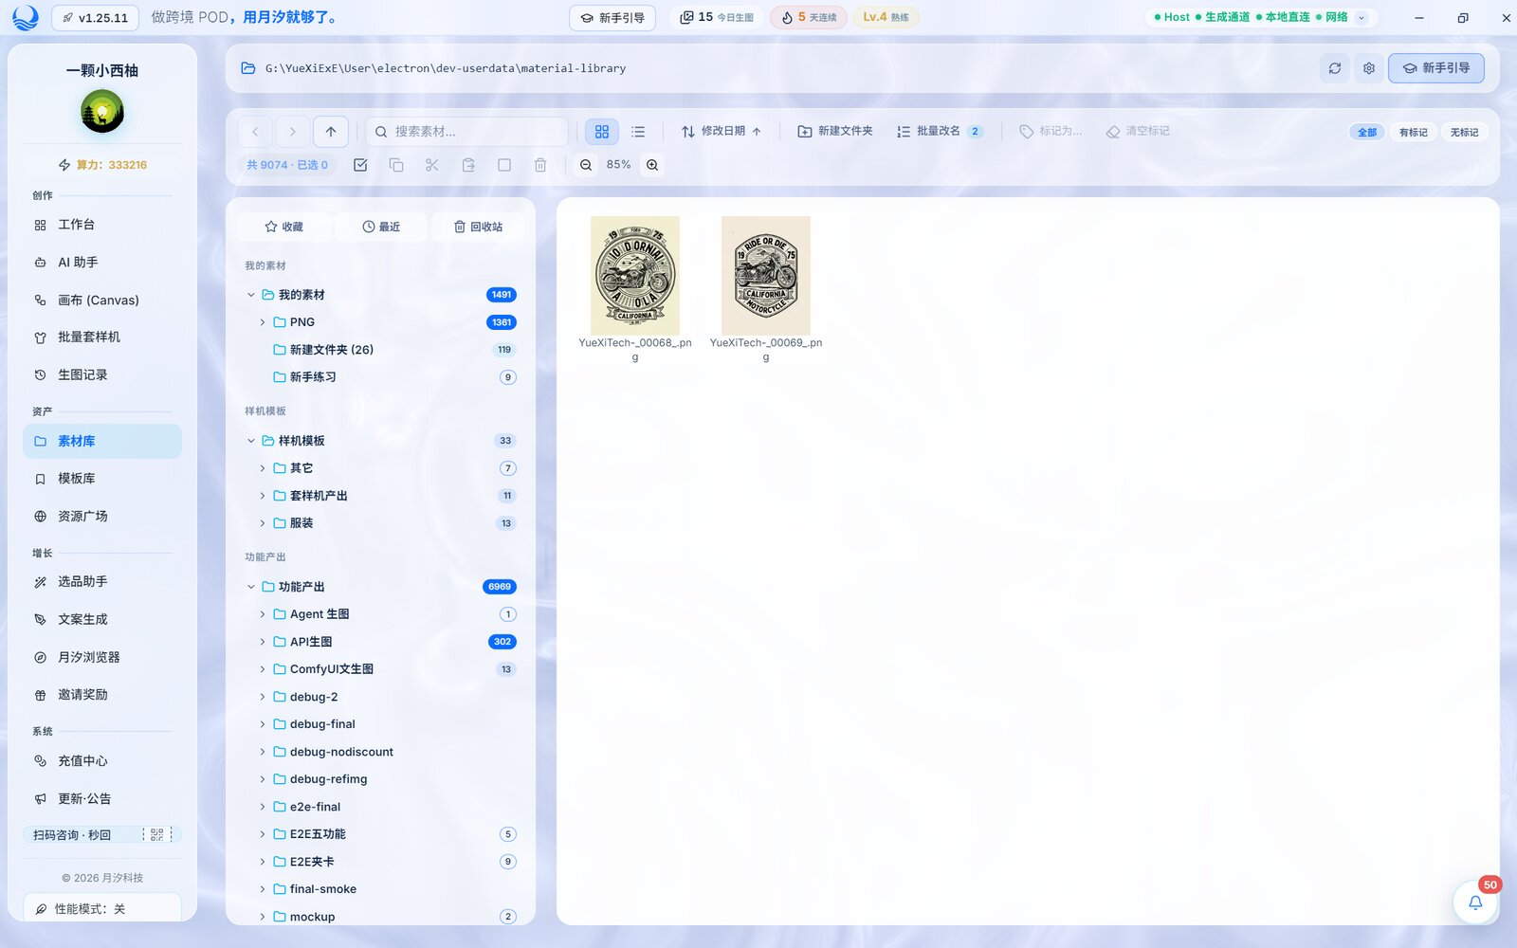Screen dimensions: 1517x948
Task: Zoom in the thumbnail size
Action: [x=652, y=165]
